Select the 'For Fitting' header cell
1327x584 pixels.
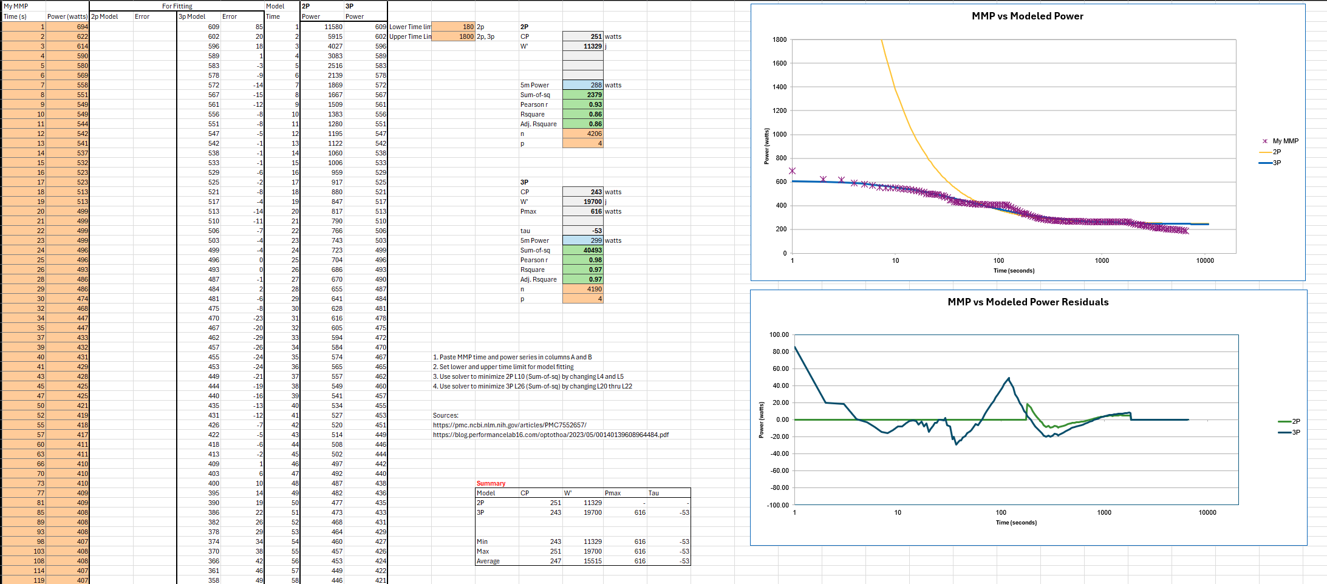pos(177,6)
